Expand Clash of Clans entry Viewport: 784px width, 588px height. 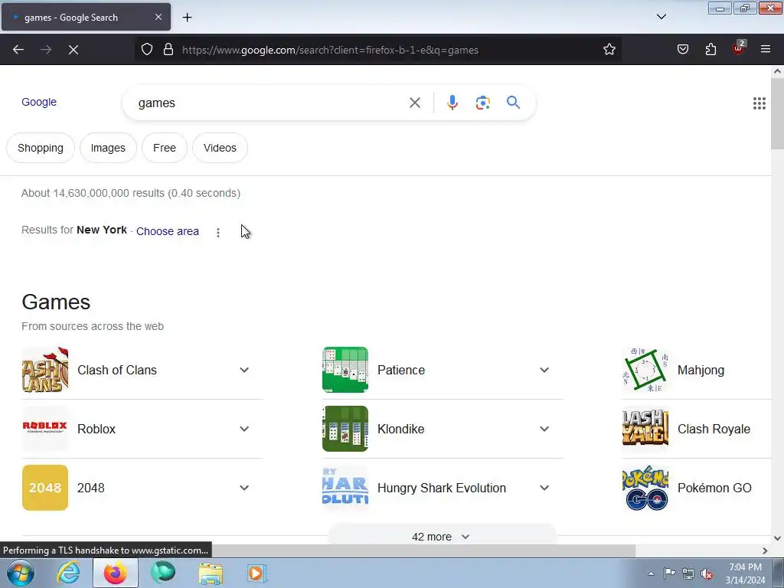click(x=244, y=370)
